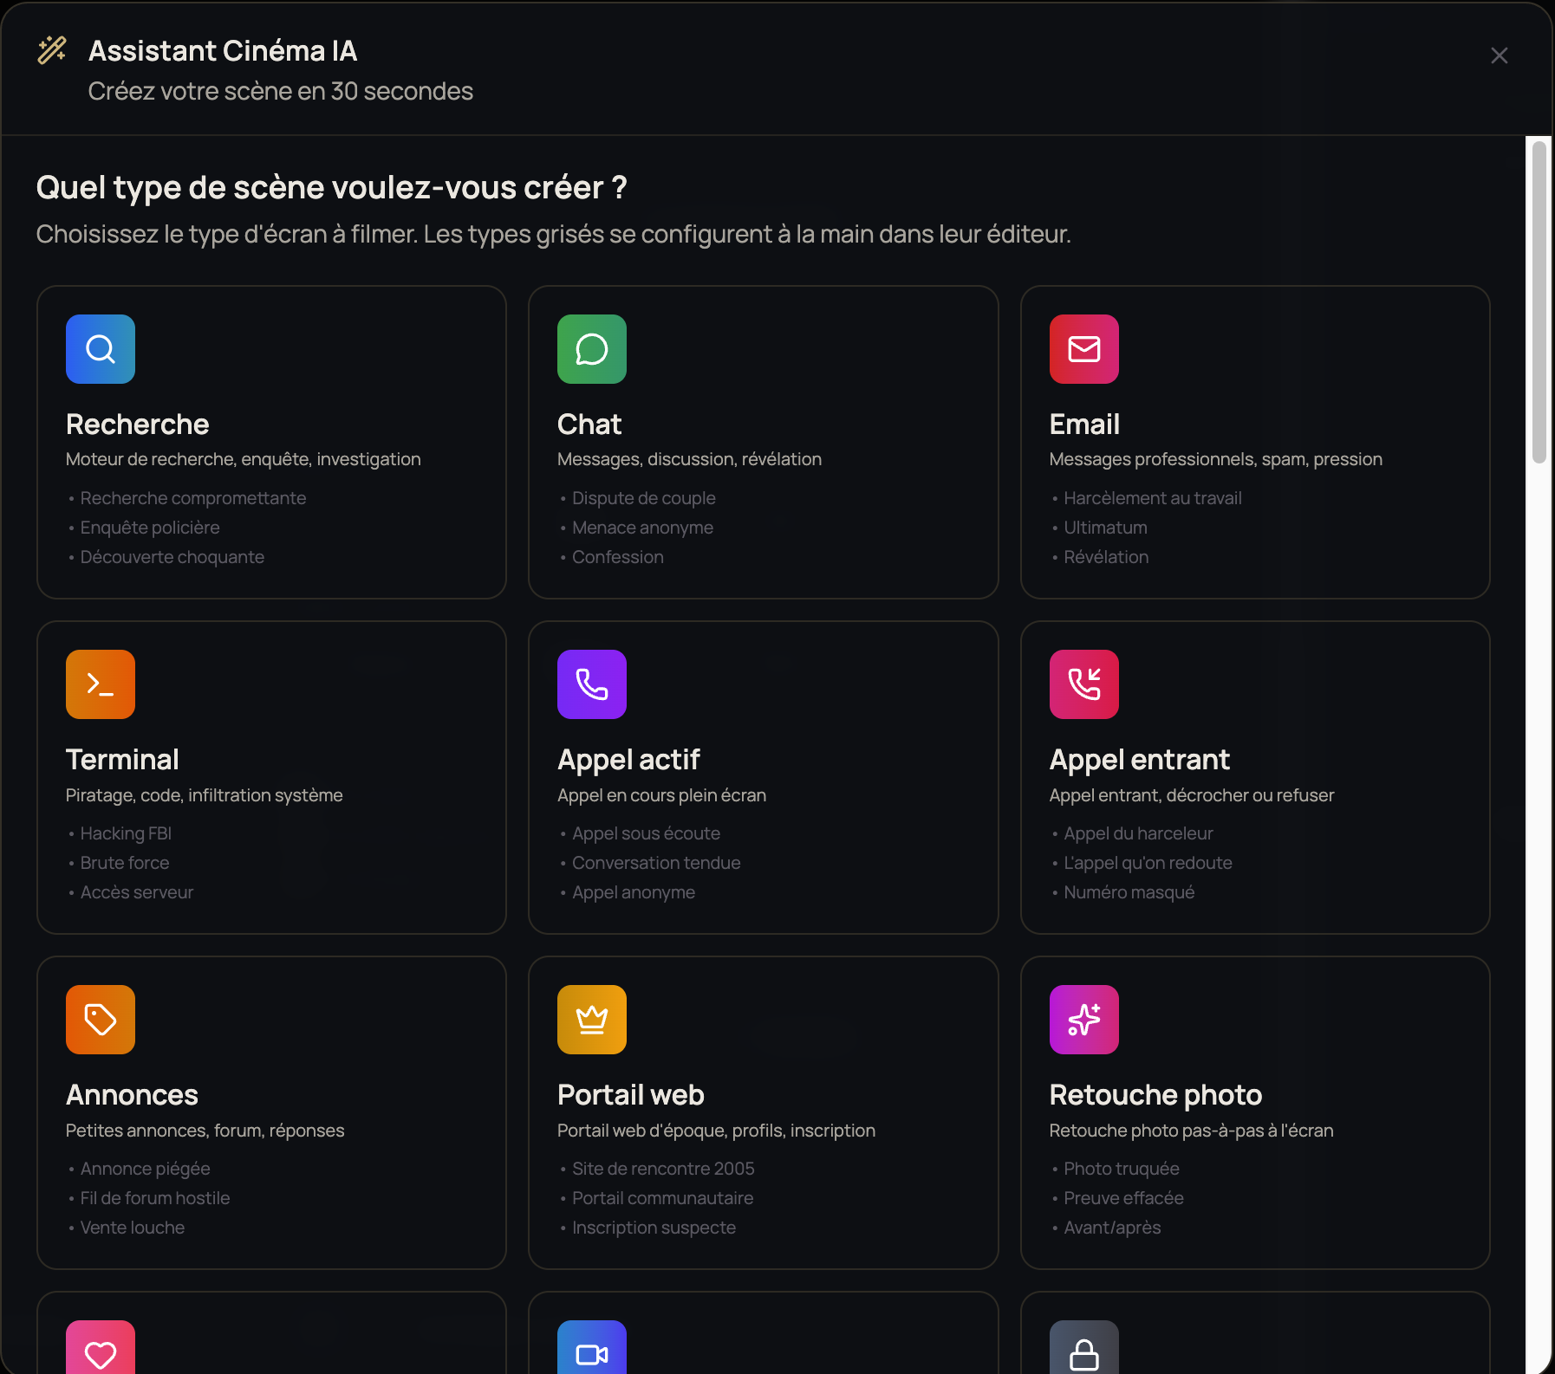Image resolution: width=1555 pixels, height=1374 pixels.
Task: Click the magic wand icon in header
Action: tap(52, 50)
